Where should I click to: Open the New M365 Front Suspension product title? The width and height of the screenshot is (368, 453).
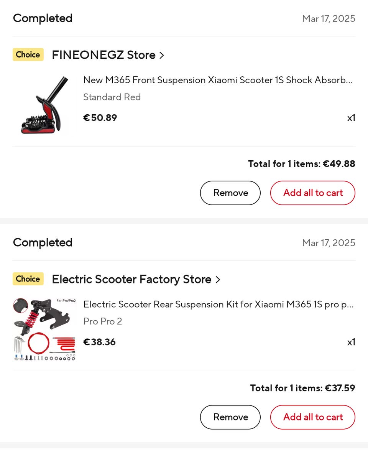pyautogui.click(x=218, y=80)
